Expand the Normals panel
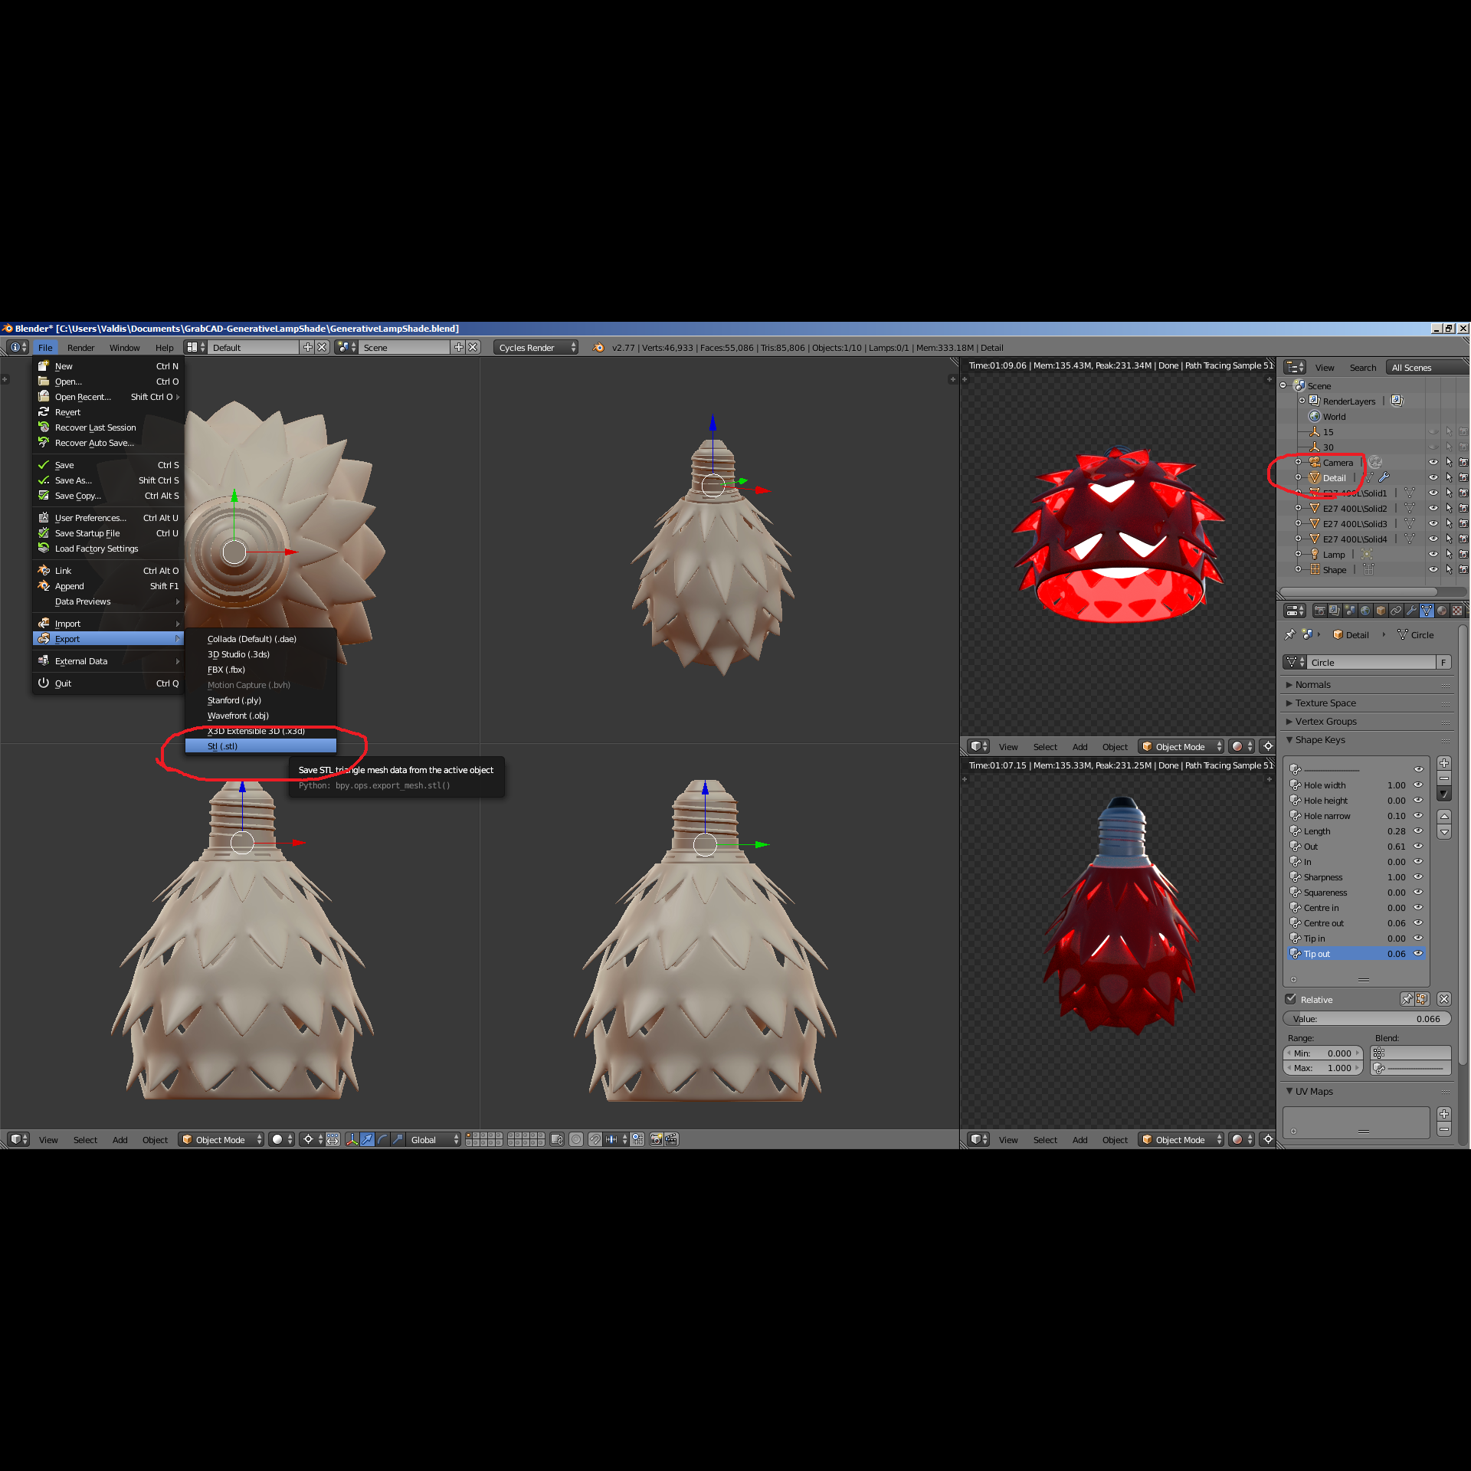1471x1471 pixels. pyautogui.click(x=1313, y=685)
